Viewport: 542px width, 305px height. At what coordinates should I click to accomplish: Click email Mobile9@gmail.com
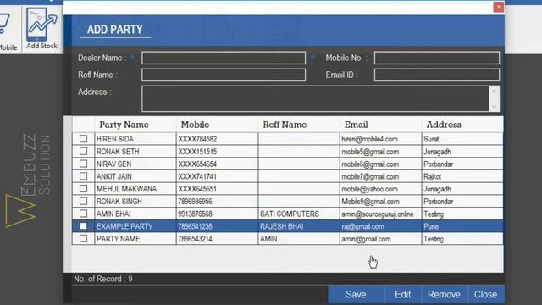[x=371, y=202]
